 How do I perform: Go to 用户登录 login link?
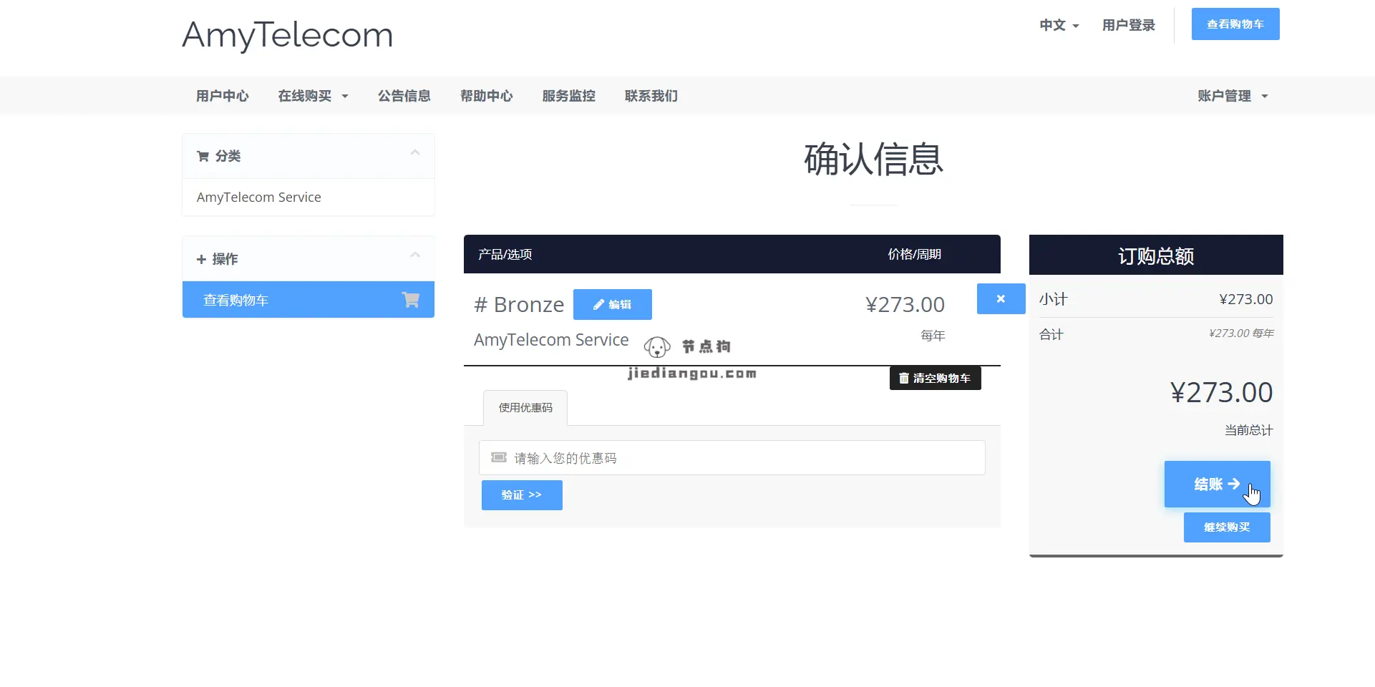(x=1129, y=25)
